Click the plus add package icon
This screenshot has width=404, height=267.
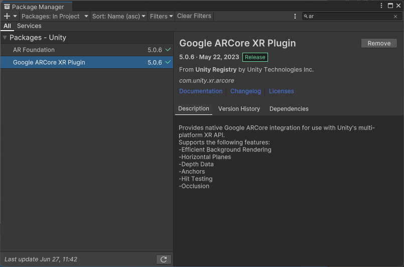click(x=7, y=16)
